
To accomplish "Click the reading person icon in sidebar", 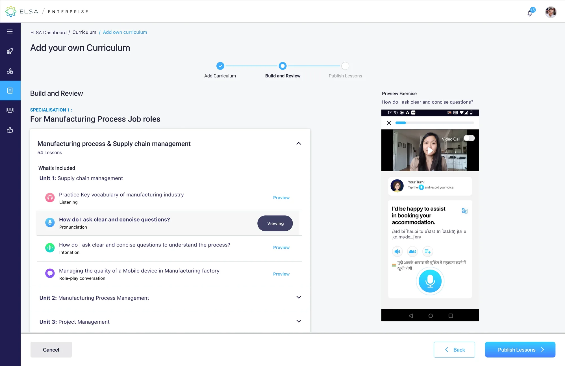I will coord(10,130).
